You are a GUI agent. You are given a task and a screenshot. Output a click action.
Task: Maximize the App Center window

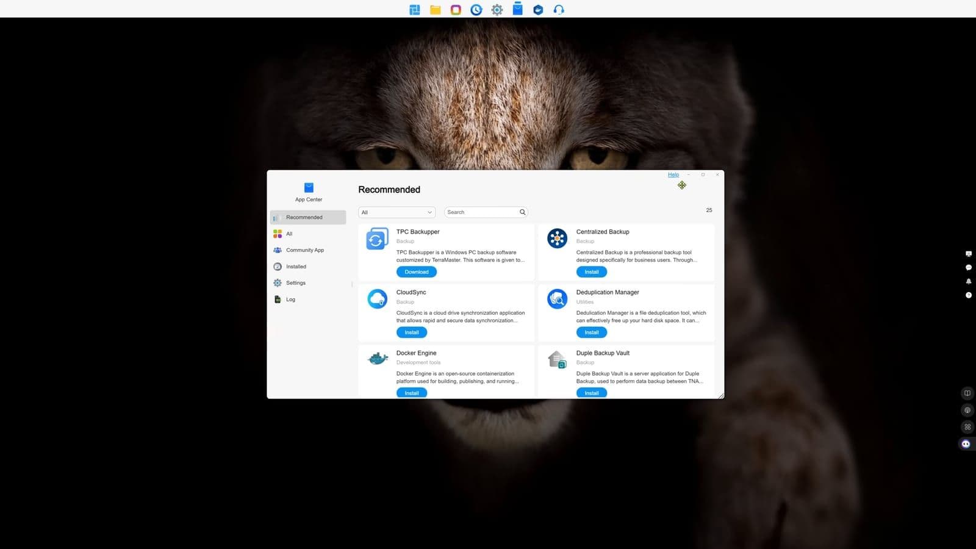pyautogui.click(x=703, y=175)
